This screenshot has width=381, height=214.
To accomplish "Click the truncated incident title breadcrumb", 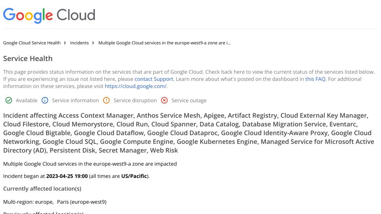I will coord(164,43).
